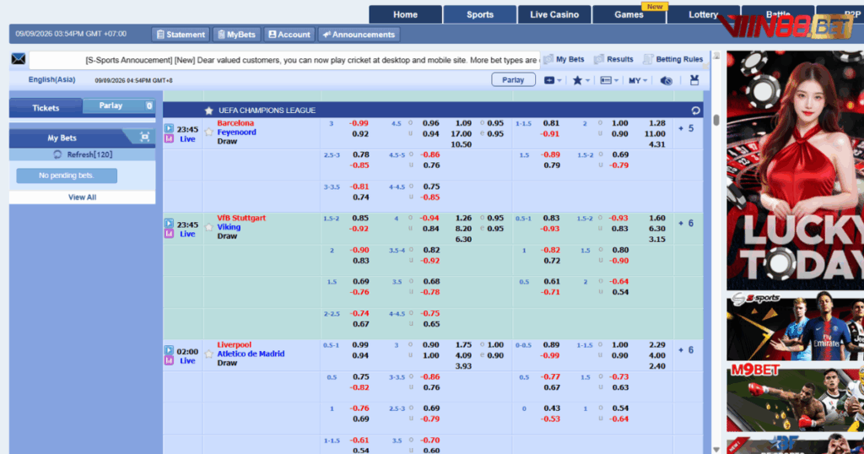Bet Barcelona handicap odds -0.99
Screen dimensions: 864x454
point(359,123)
